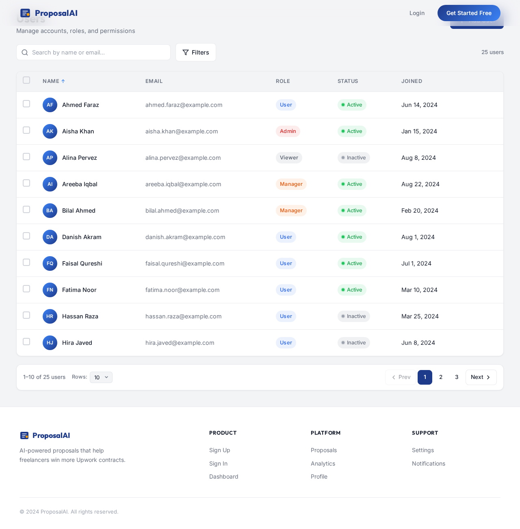Viewport: 520px width, 529px height.
Task: Go to pagination page 1
Action: click(x=425, y=377)
